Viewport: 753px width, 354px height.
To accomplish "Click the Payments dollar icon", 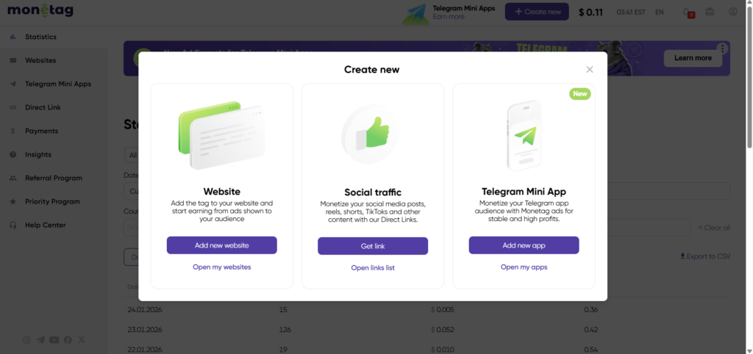I will 13,131.
